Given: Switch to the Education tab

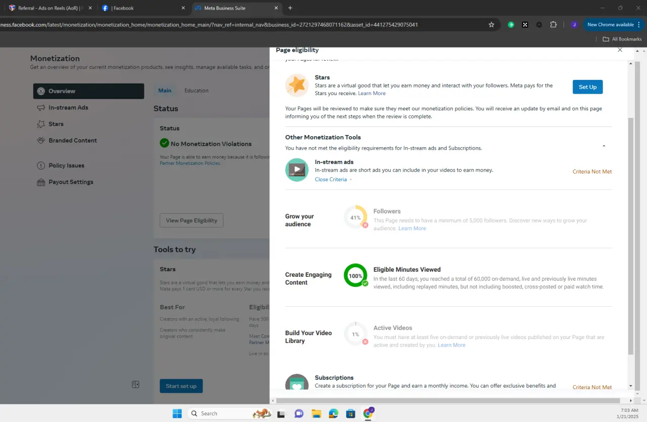Looking at the screenshot, I should coord(196,91).
